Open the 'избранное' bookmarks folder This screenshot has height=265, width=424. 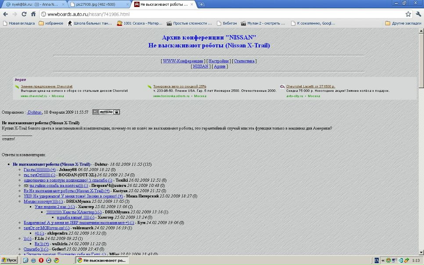51,23
